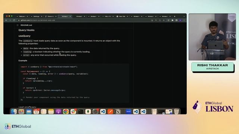Open Finder from the Dock

coord(14,112)
